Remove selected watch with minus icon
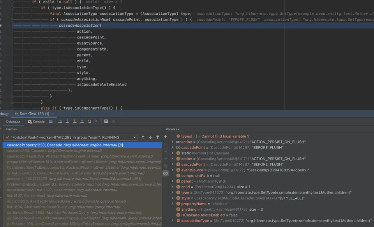Image resolution: width=374 pixels, height=227 pixels. pyautogui.click(x=166, y=144)
